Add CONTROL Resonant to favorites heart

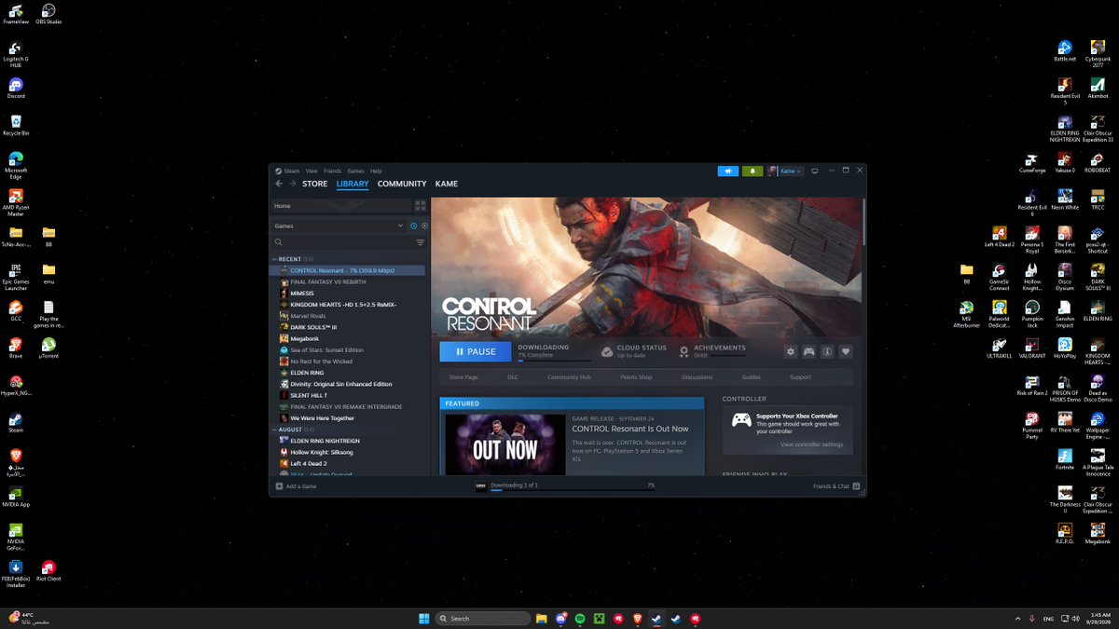[846, 351]
